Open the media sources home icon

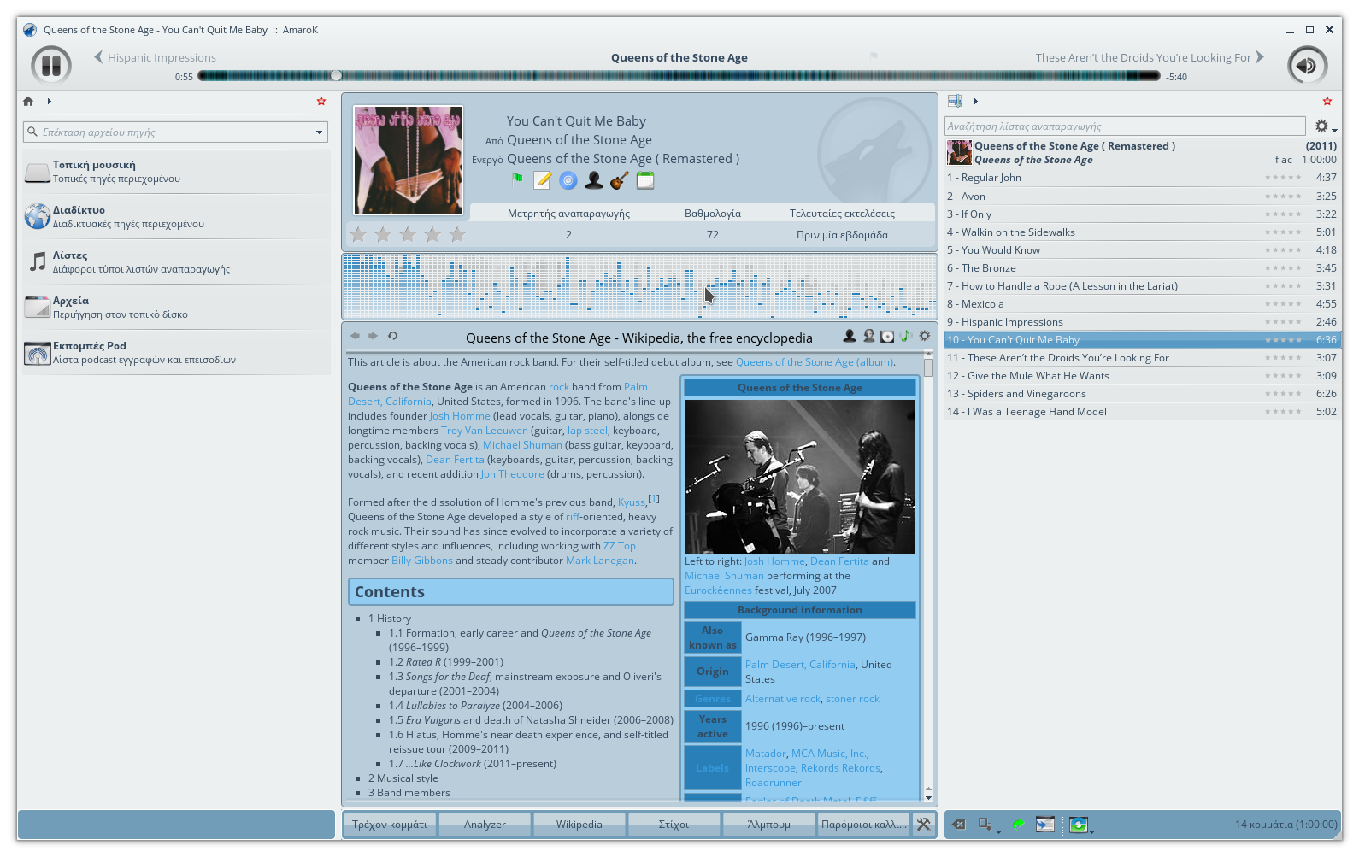coord(28,101)
